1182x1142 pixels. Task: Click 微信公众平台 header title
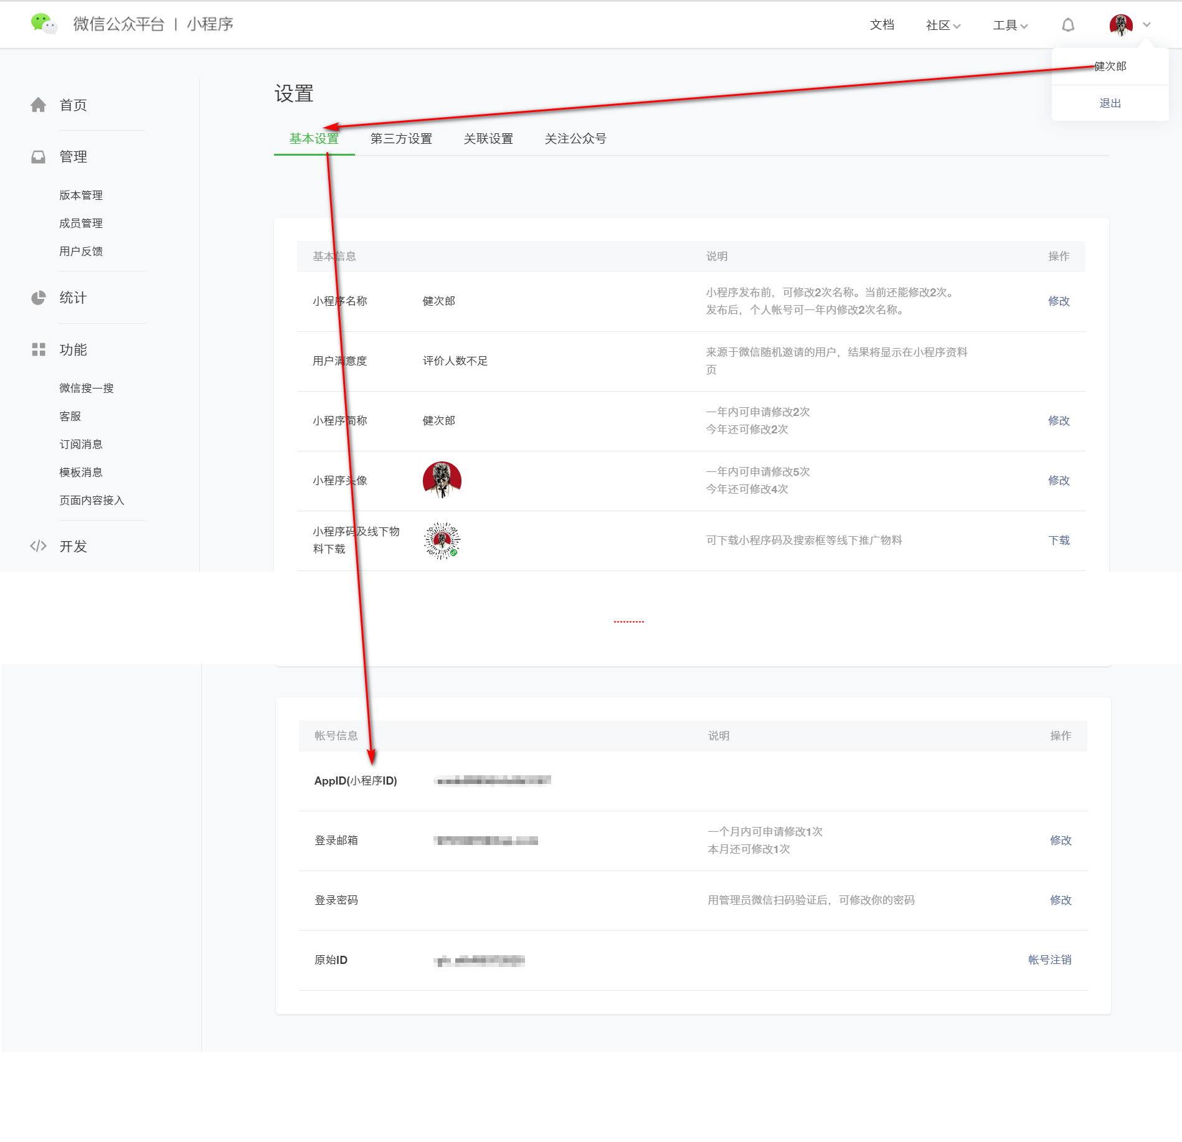(119, 24)
